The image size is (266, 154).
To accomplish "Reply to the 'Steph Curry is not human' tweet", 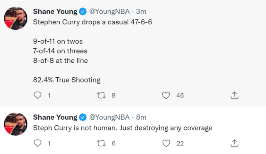I will (x=37, y=143).
